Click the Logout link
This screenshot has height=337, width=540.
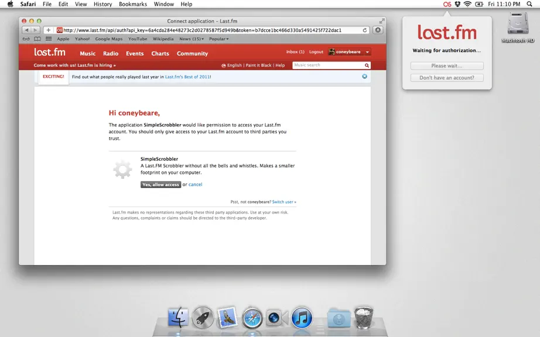[316, 52]
